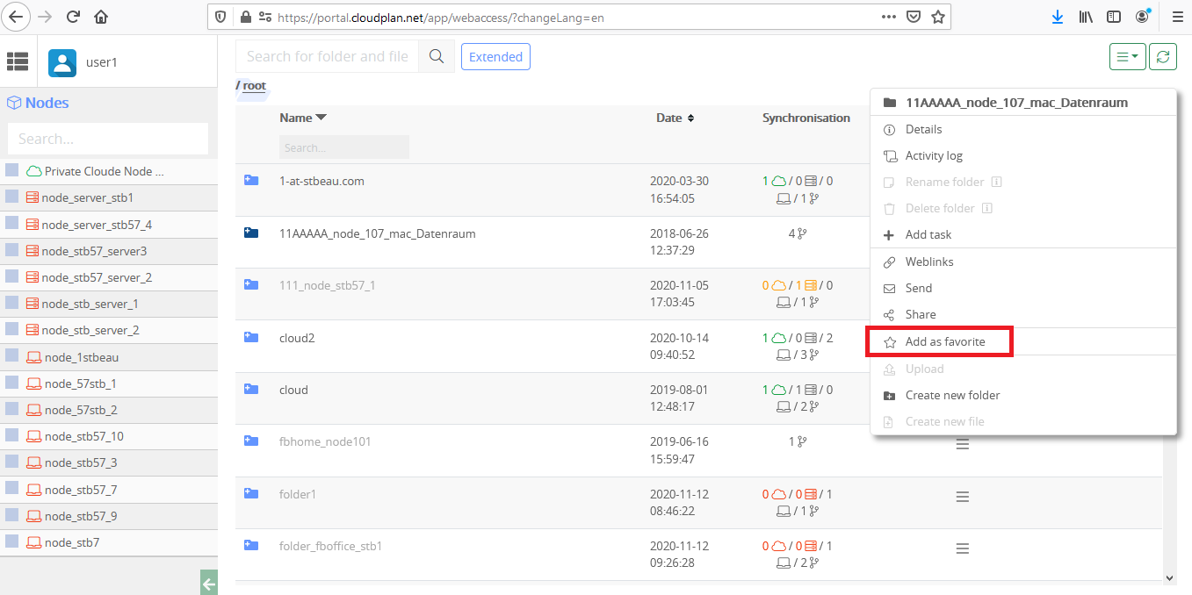This screenshot has height=595, width=1192.
Task: Go to the browser home page
Action: point(101,17)
